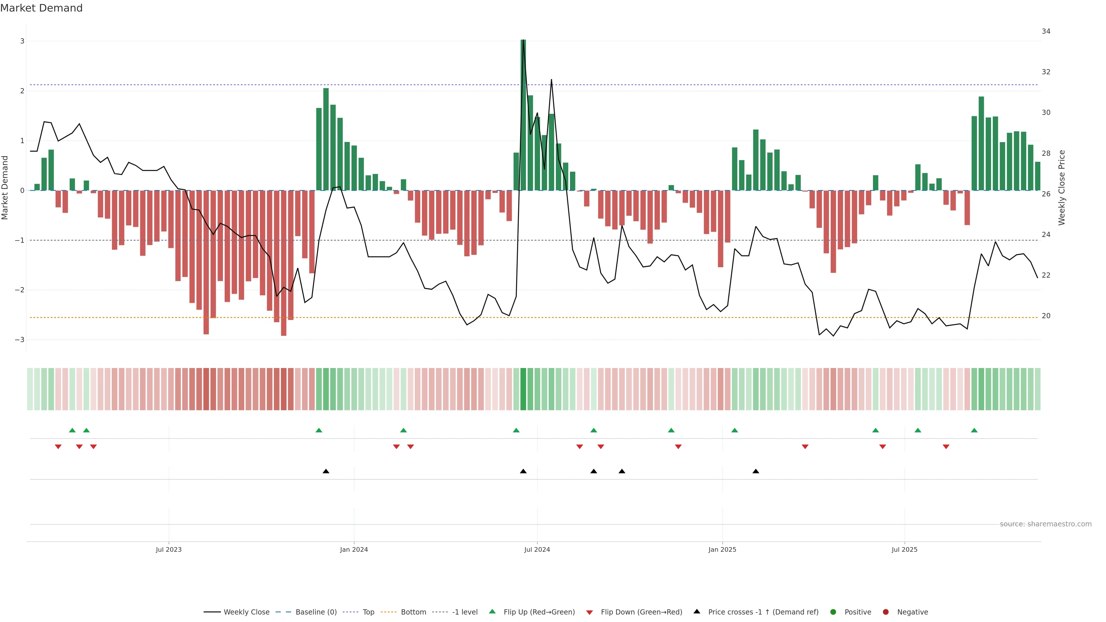Click the green Positive legend circle
The image size is (1106, 622).
click(833, 612)
